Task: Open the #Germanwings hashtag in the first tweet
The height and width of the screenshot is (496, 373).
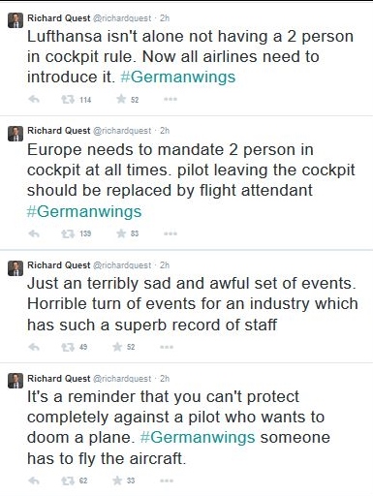Action: [178, 77]
